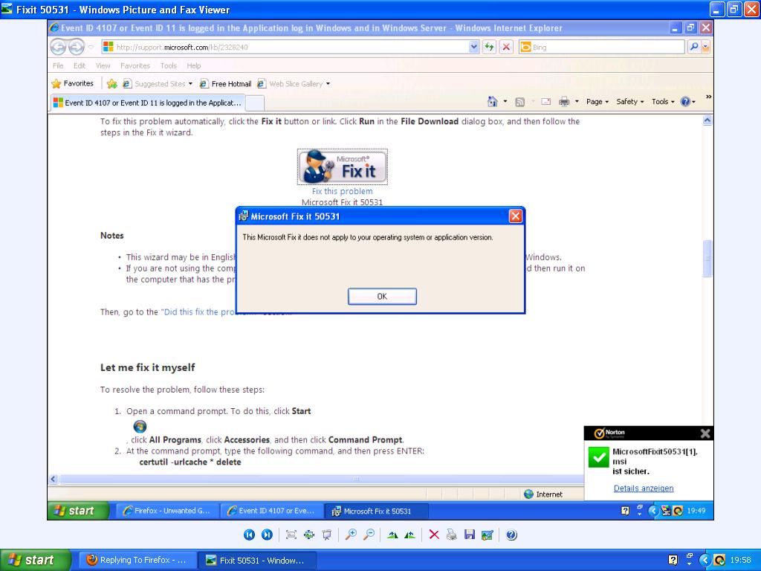This screenshot has width=761, height=571.
Task: Open the Free Hotmail favorites link
Action: tap(226, 83)
